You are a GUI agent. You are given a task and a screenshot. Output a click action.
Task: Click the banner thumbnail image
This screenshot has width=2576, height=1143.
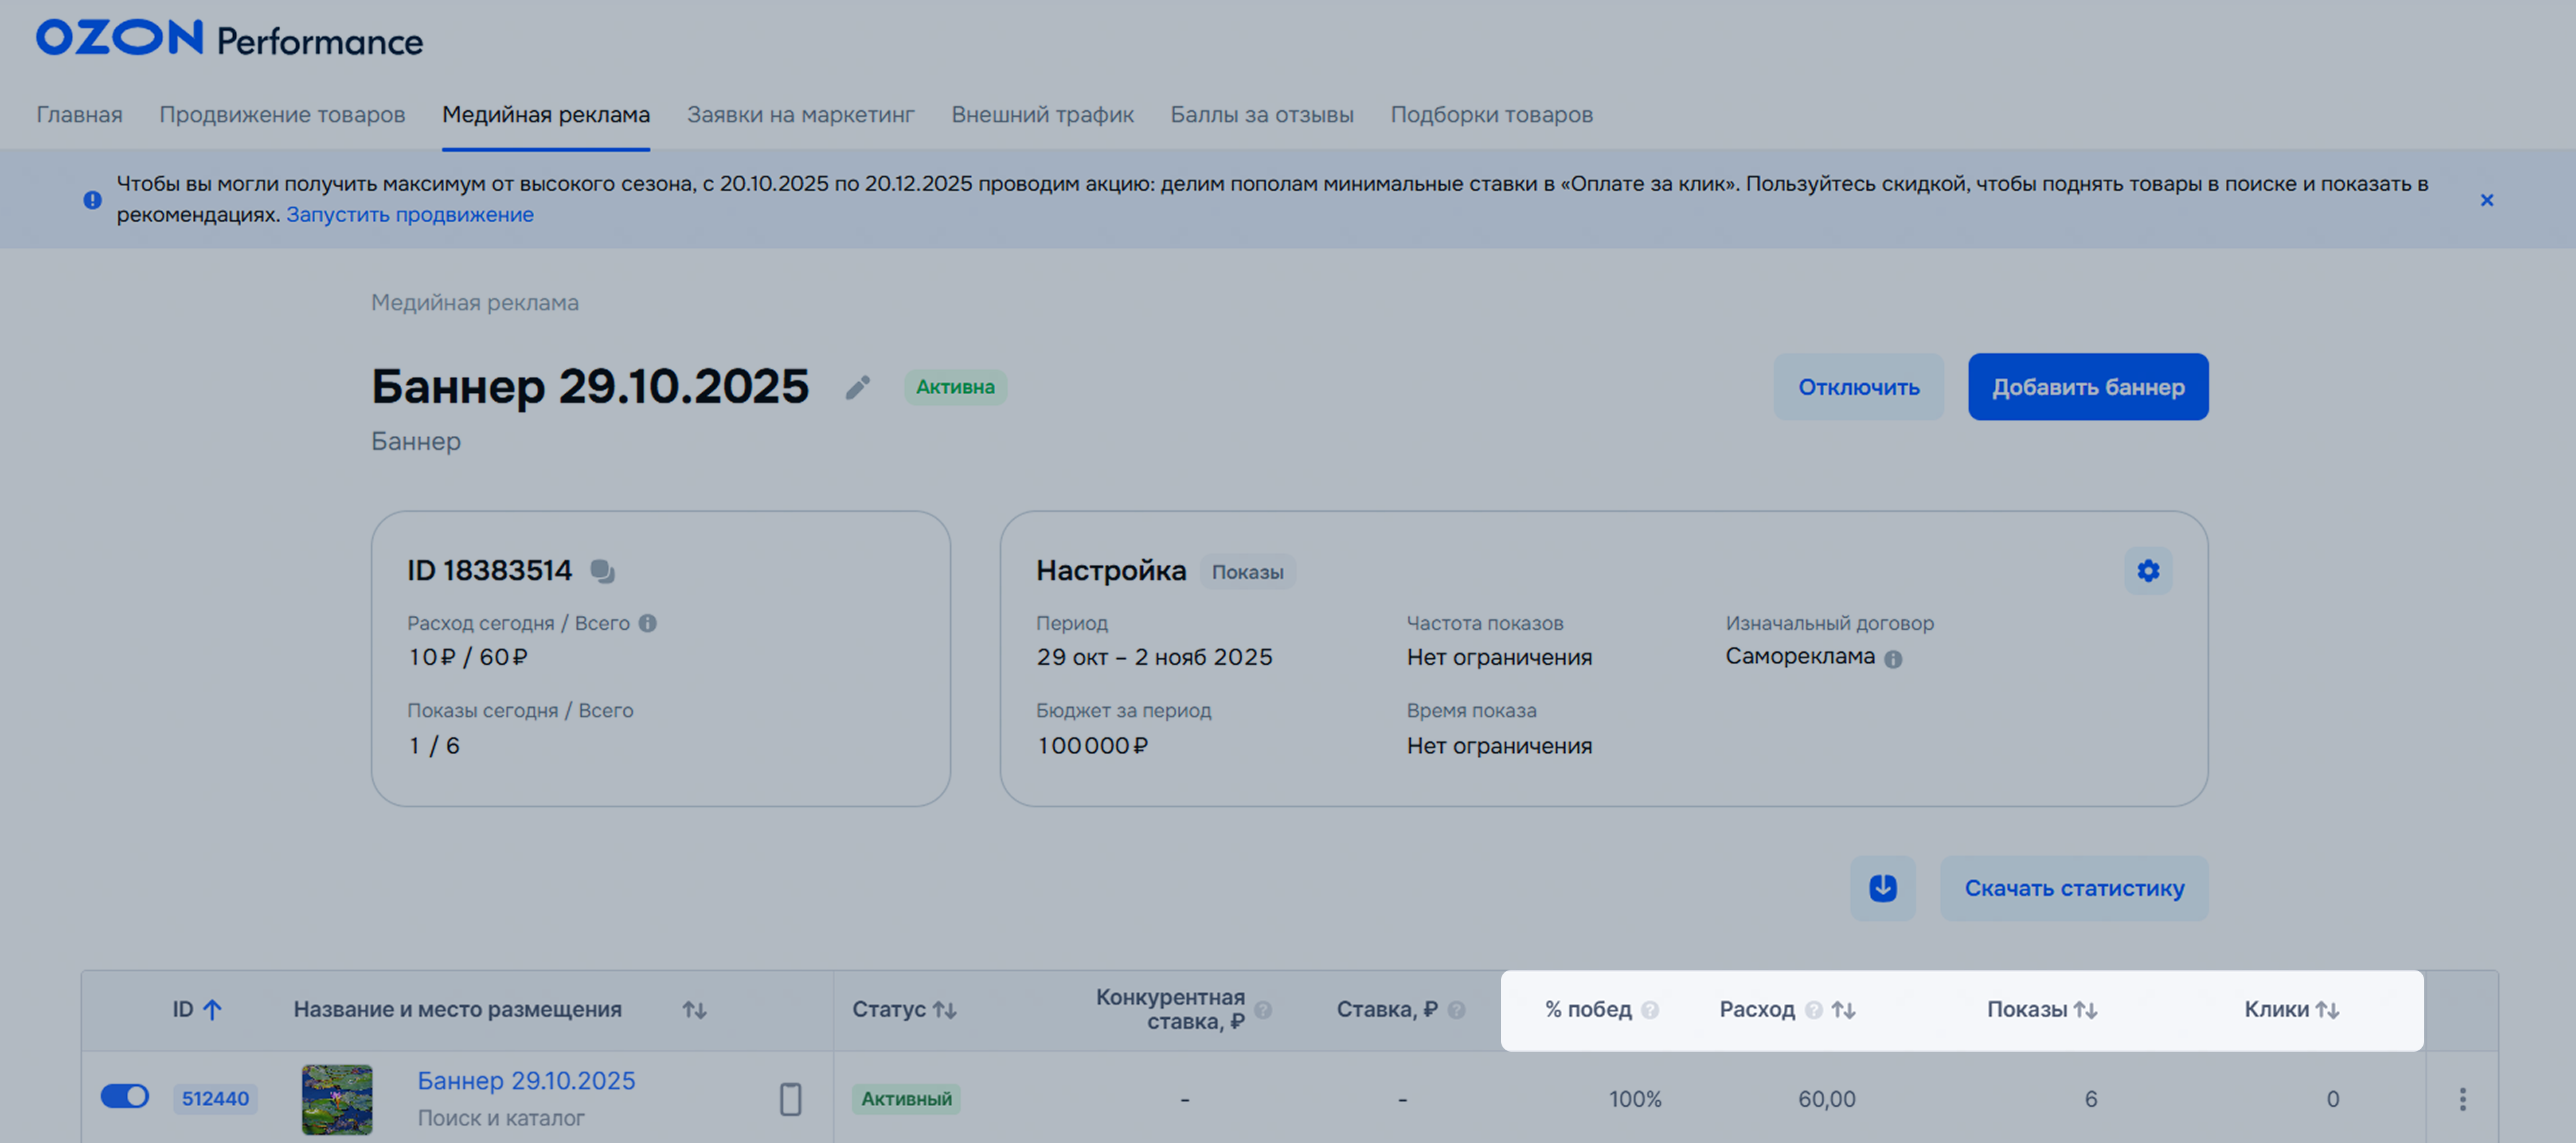point(337,1098)
